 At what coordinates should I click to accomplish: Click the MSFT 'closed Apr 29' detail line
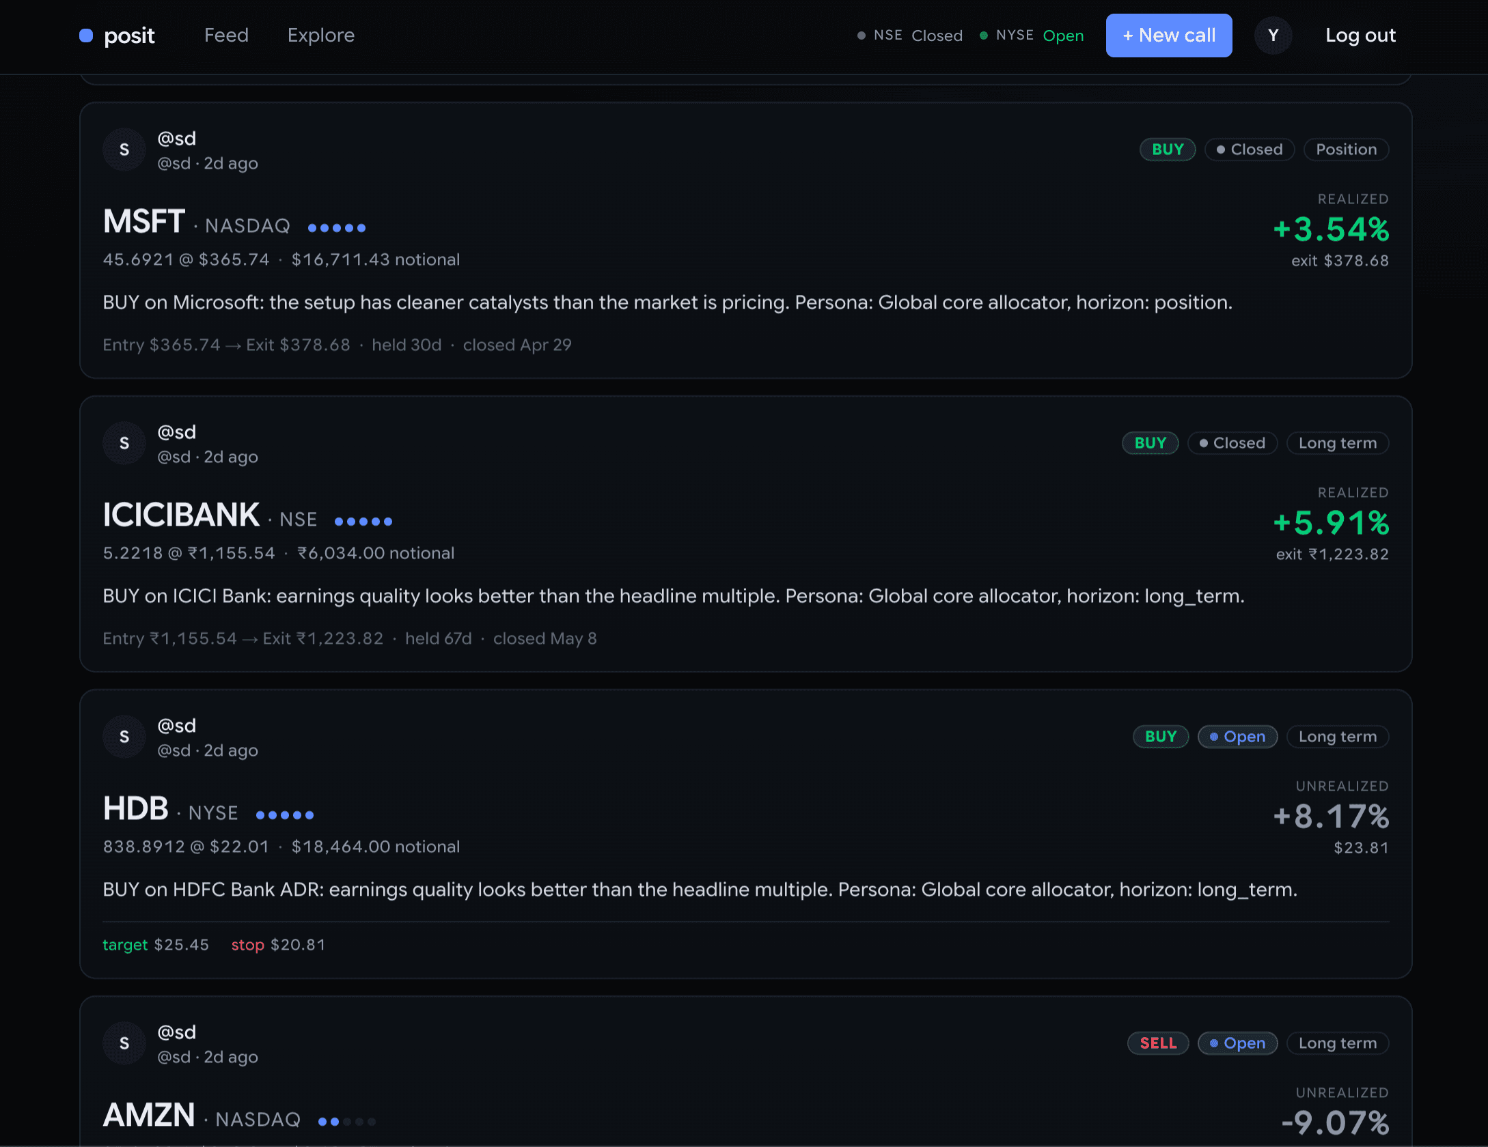337,345
